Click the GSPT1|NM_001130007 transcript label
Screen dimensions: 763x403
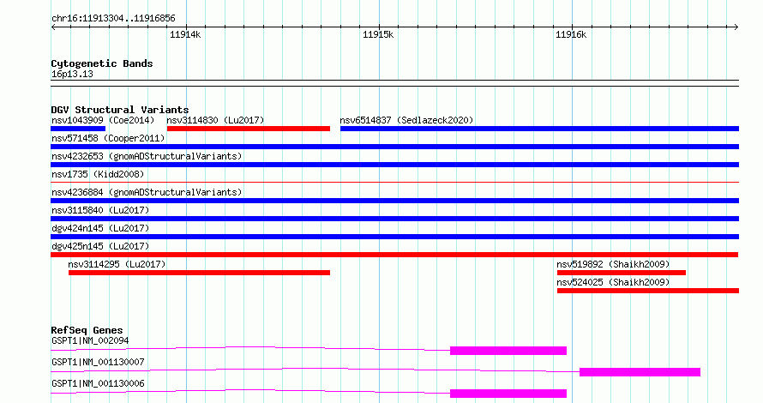pos(98,362)
